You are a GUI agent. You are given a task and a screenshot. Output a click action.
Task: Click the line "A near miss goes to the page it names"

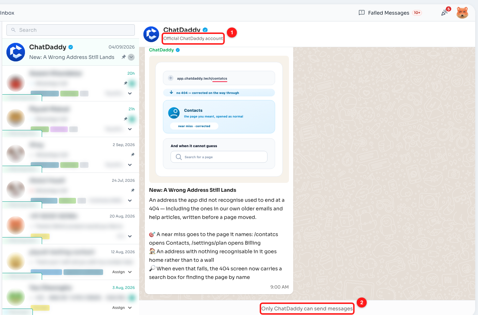coord(214,239)
